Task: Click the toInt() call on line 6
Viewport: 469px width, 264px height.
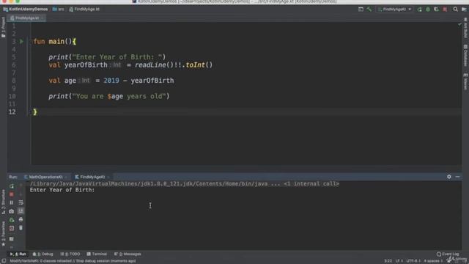Action: click(x=199, y=65)
